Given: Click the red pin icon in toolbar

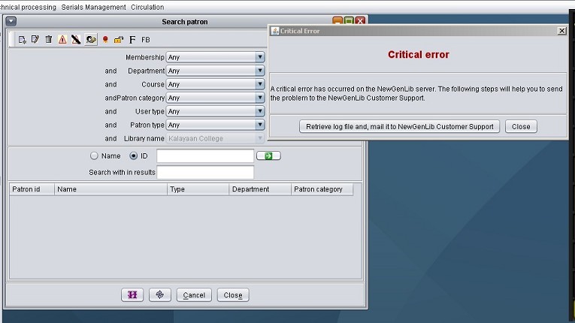Looking at the screenshot, I should [105, 39].
